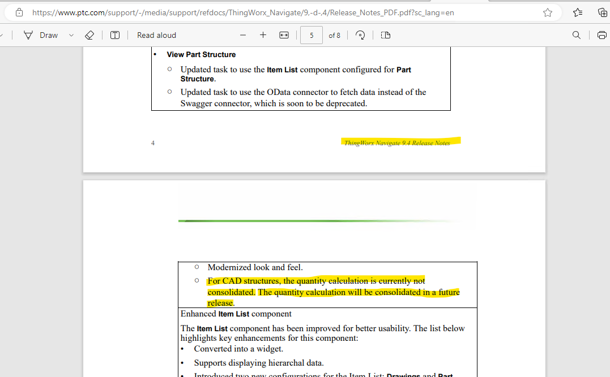Select the Eraser tool
Screen dimensions: 610x377
89,35
